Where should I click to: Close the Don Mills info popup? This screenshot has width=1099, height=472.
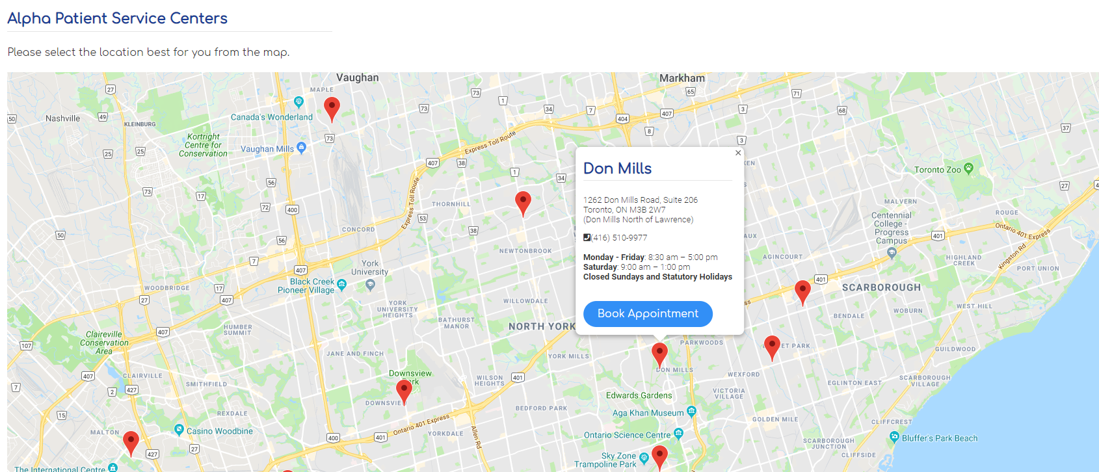coord(738,153)
